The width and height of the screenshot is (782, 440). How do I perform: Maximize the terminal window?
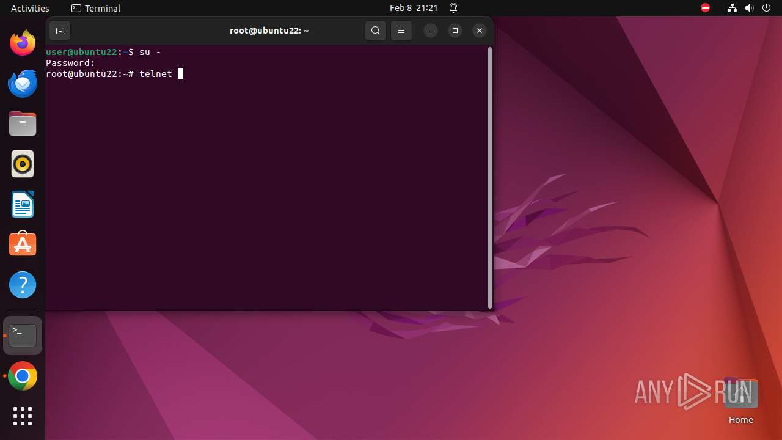point(455,31)
